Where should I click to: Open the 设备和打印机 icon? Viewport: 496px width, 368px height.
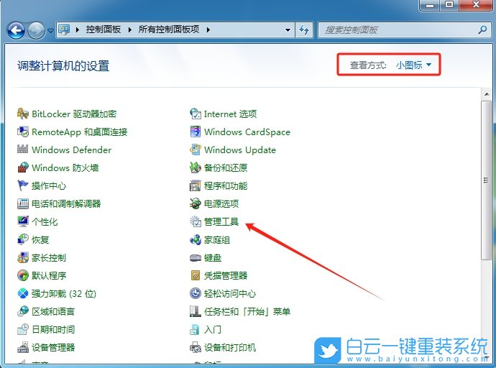[x=196, y=347]
